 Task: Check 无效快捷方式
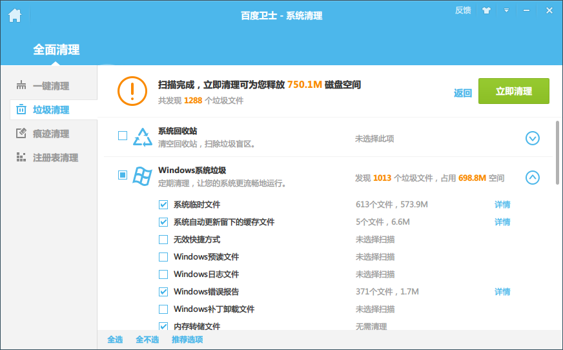(x=163, y=240)
